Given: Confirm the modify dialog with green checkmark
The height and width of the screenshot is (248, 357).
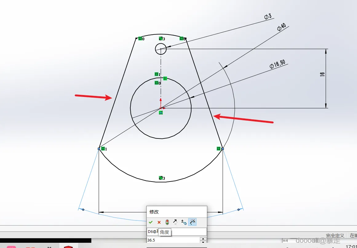Looking at the screenshot, I should [150, 222].
